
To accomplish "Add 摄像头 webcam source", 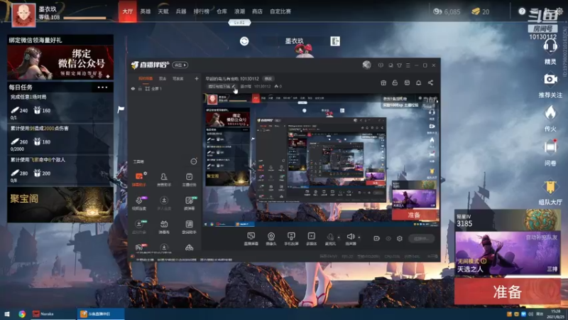I will click(x=271, y=239).
